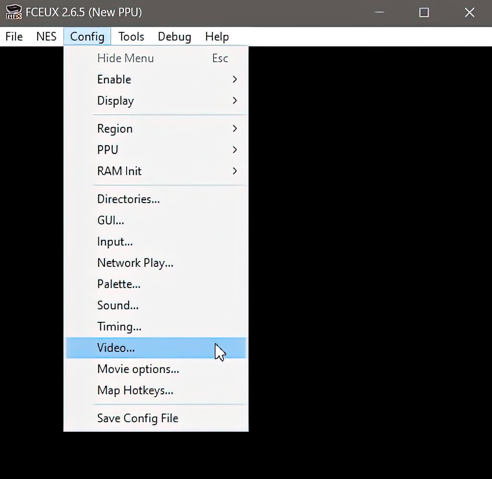Screen dimensions: 492x479
Task: Click the FCEUX application icon in titlebar
Action: [14, 12]
